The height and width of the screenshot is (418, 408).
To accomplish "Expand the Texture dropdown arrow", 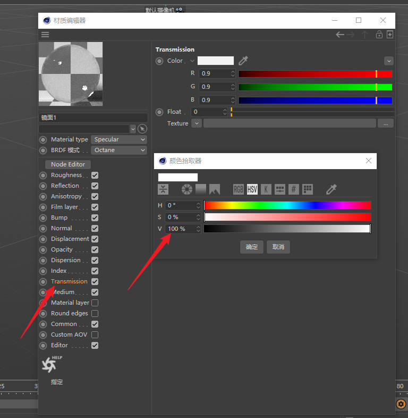I will click(197, 123).
